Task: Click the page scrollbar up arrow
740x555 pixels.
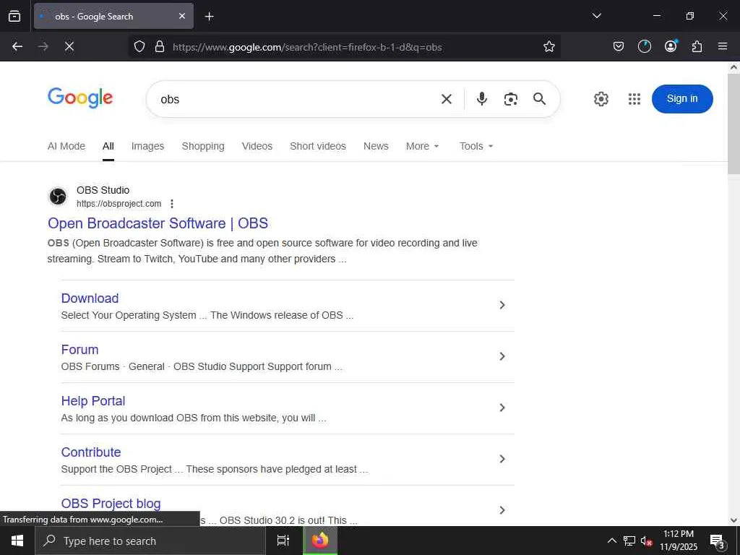Action: [x=733, y=67]
